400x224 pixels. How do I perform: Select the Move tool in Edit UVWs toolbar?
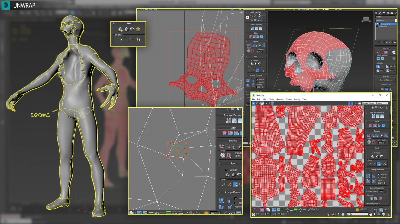tap(254, 103)
